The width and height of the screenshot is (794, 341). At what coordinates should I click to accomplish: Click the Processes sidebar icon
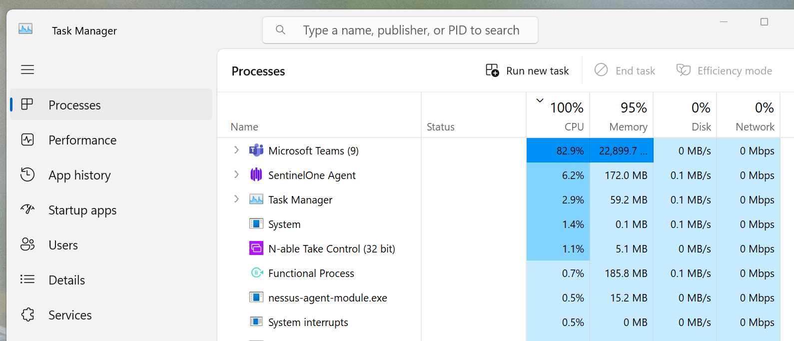click(27, 104)
